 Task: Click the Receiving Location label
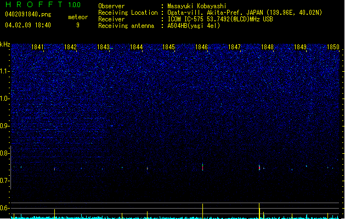point(128,13)
